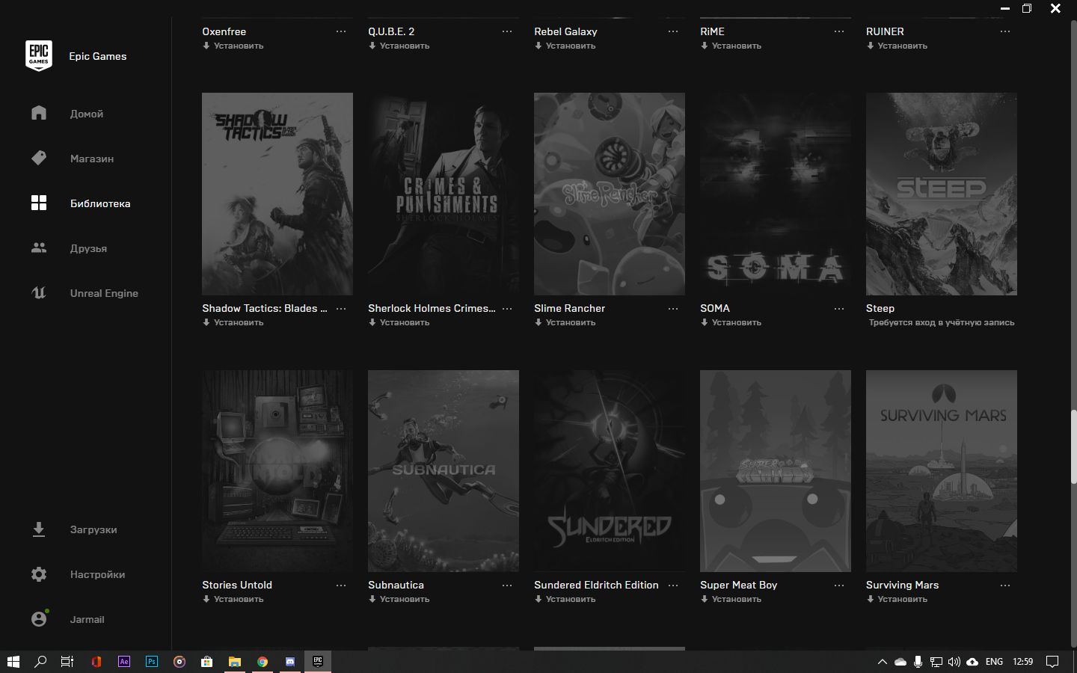Install Super Meat Boy via Установить
Viewport: 1077px width, 673px height.
[x=736, y=600]
